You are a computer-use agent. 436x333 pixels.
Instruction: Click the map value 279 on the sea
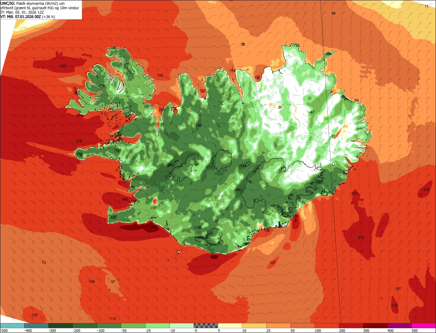point(80,116)
